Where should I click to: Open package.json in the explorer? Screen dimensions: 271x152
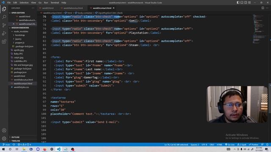coord(20,72)
